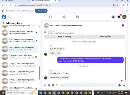Open more options for 631-889-2936 message

[70, 73]
